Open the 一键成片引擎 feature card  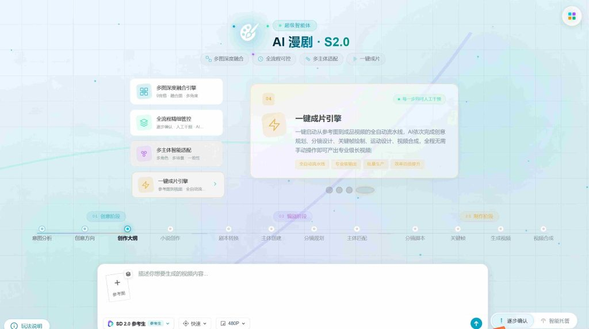pyautogui.click(x=178, y=185)
